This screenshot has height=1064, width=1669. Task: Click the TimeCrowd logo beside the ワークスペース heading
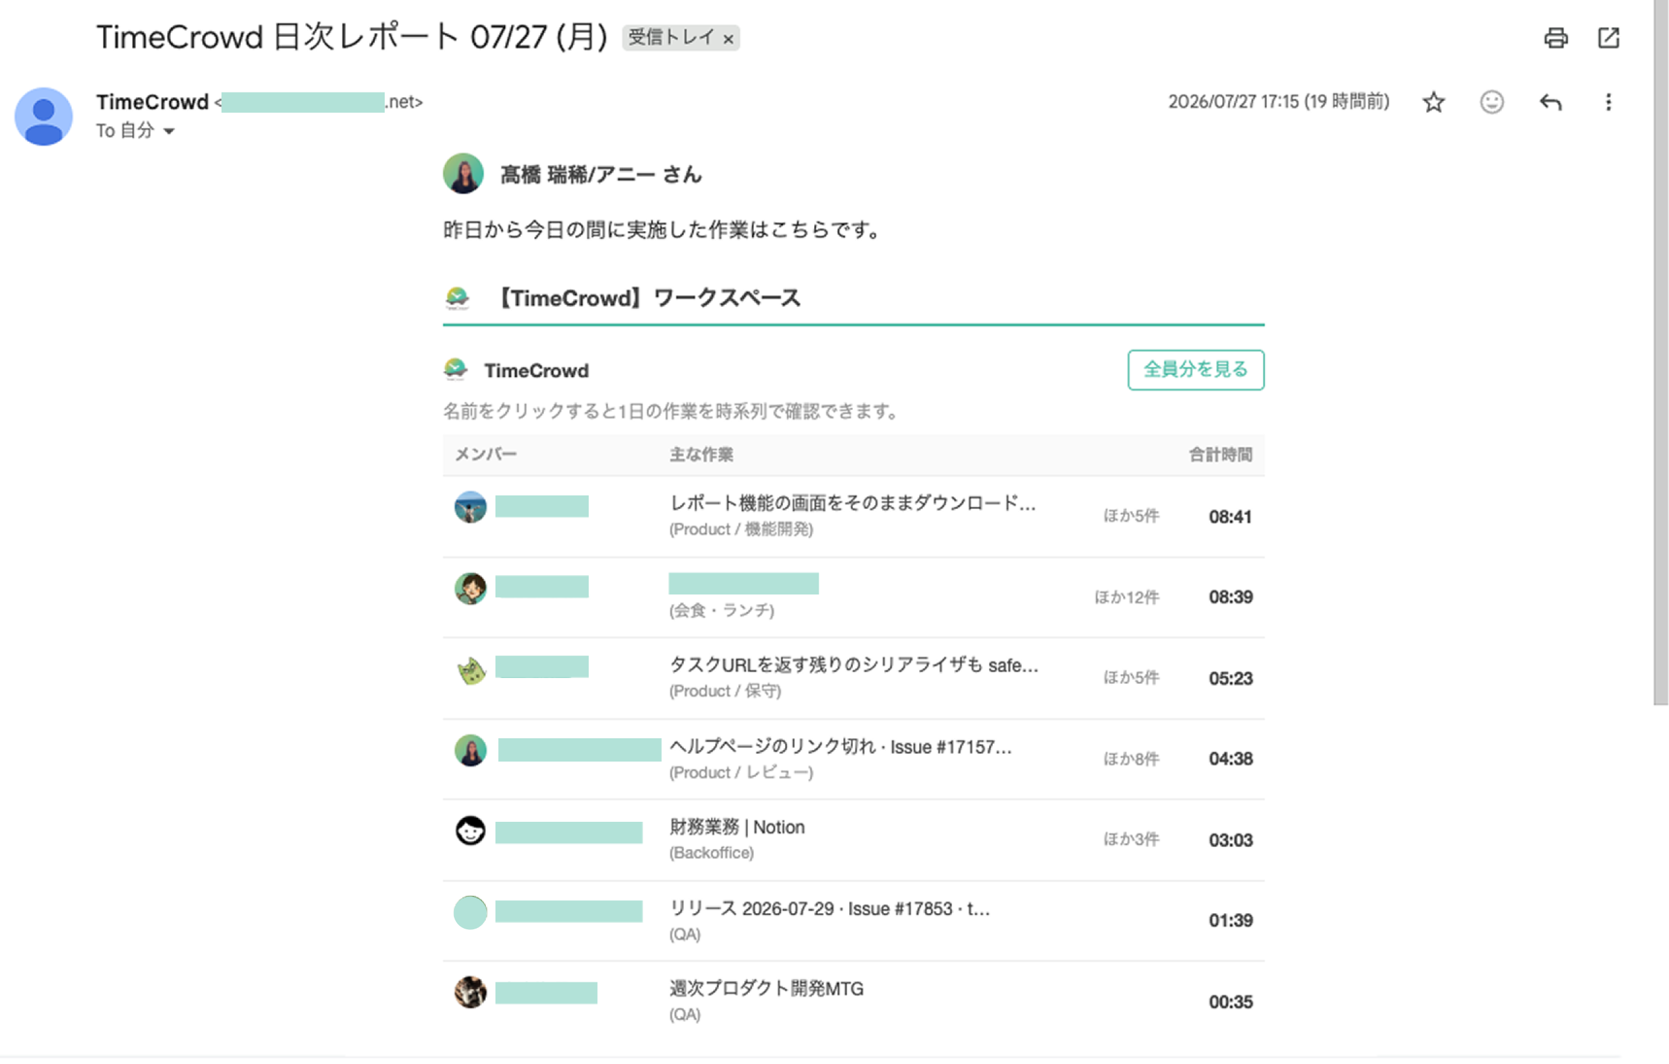click(457, 299)
